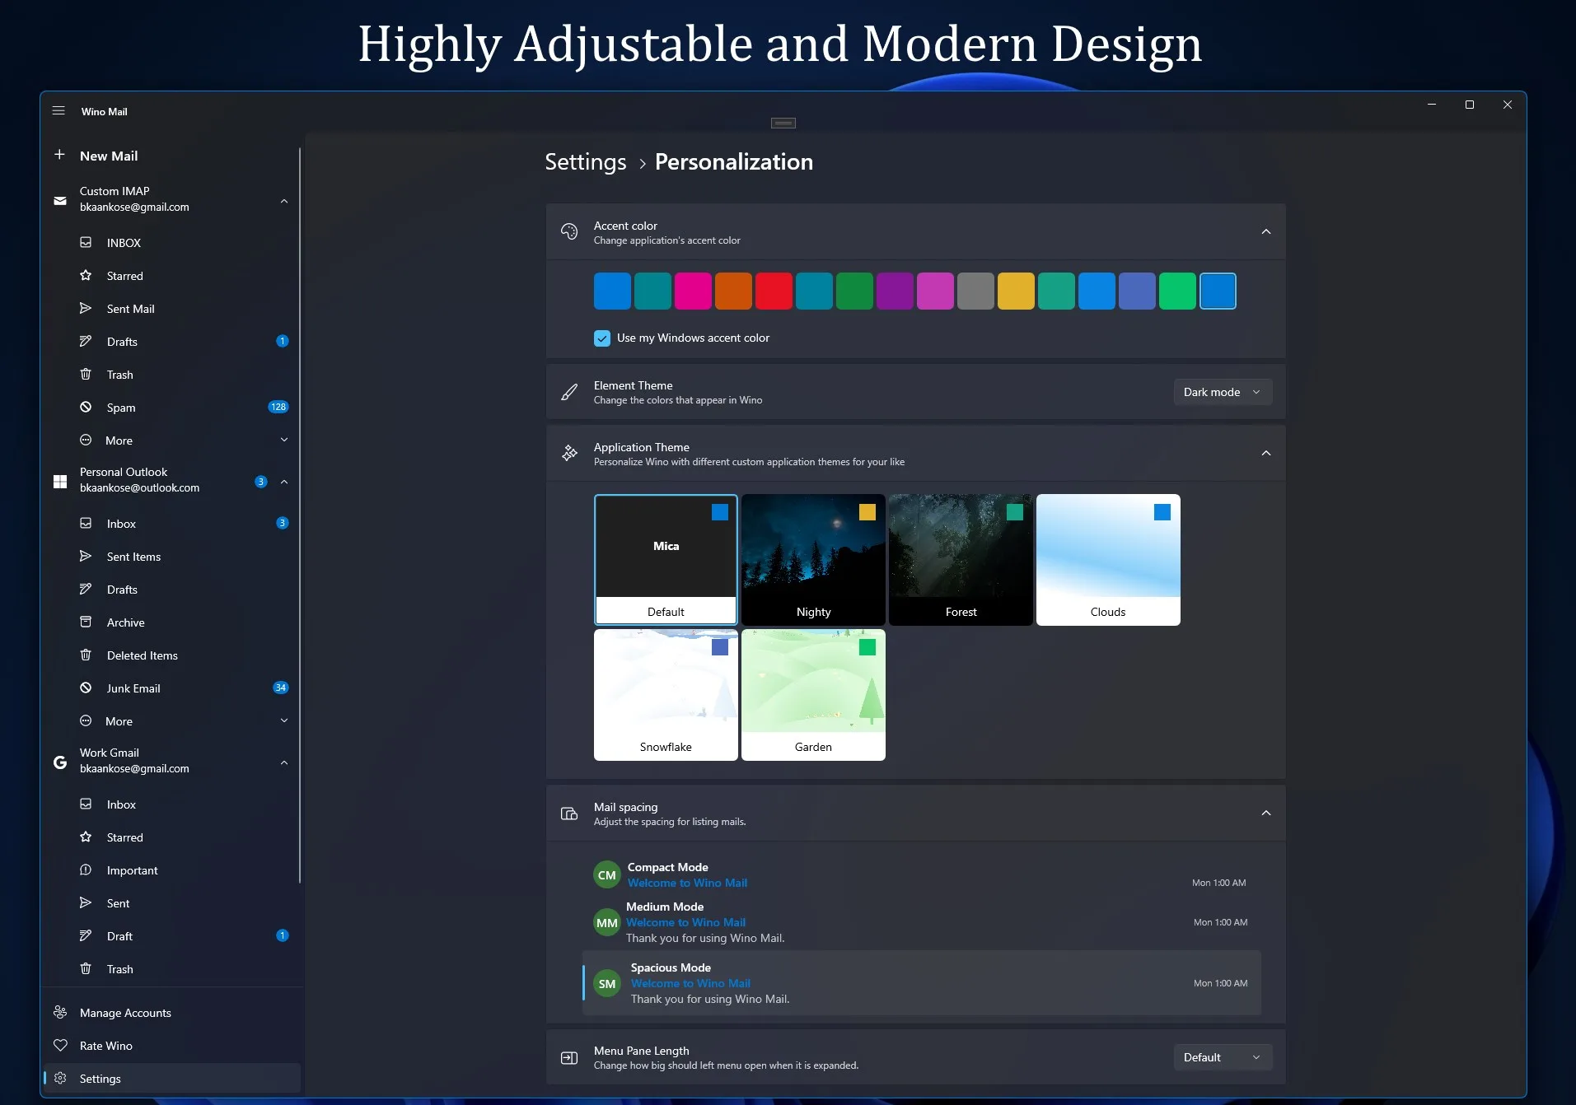Click the Application Theme sparkle icon
This screenshot has height=1105, width=1576.
point(569,453)
